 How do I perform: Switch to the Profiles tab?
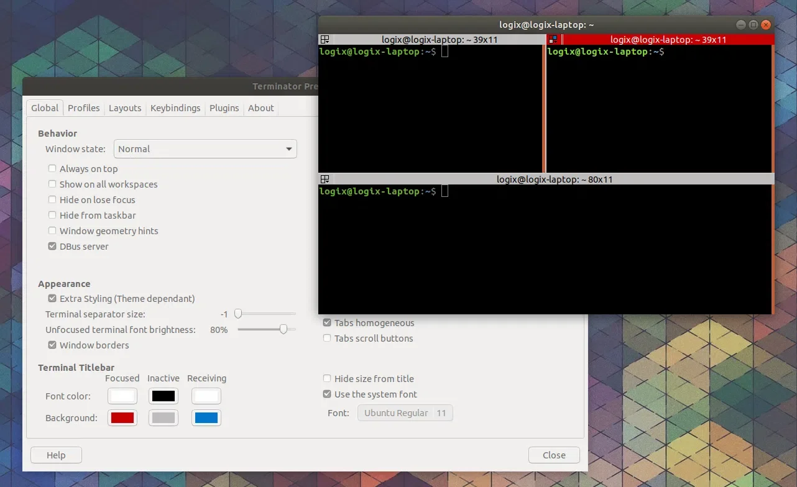click(84, 108)
